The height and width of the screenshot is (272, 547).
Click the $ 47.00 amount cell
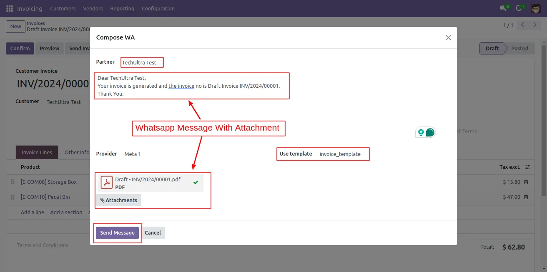512,197
